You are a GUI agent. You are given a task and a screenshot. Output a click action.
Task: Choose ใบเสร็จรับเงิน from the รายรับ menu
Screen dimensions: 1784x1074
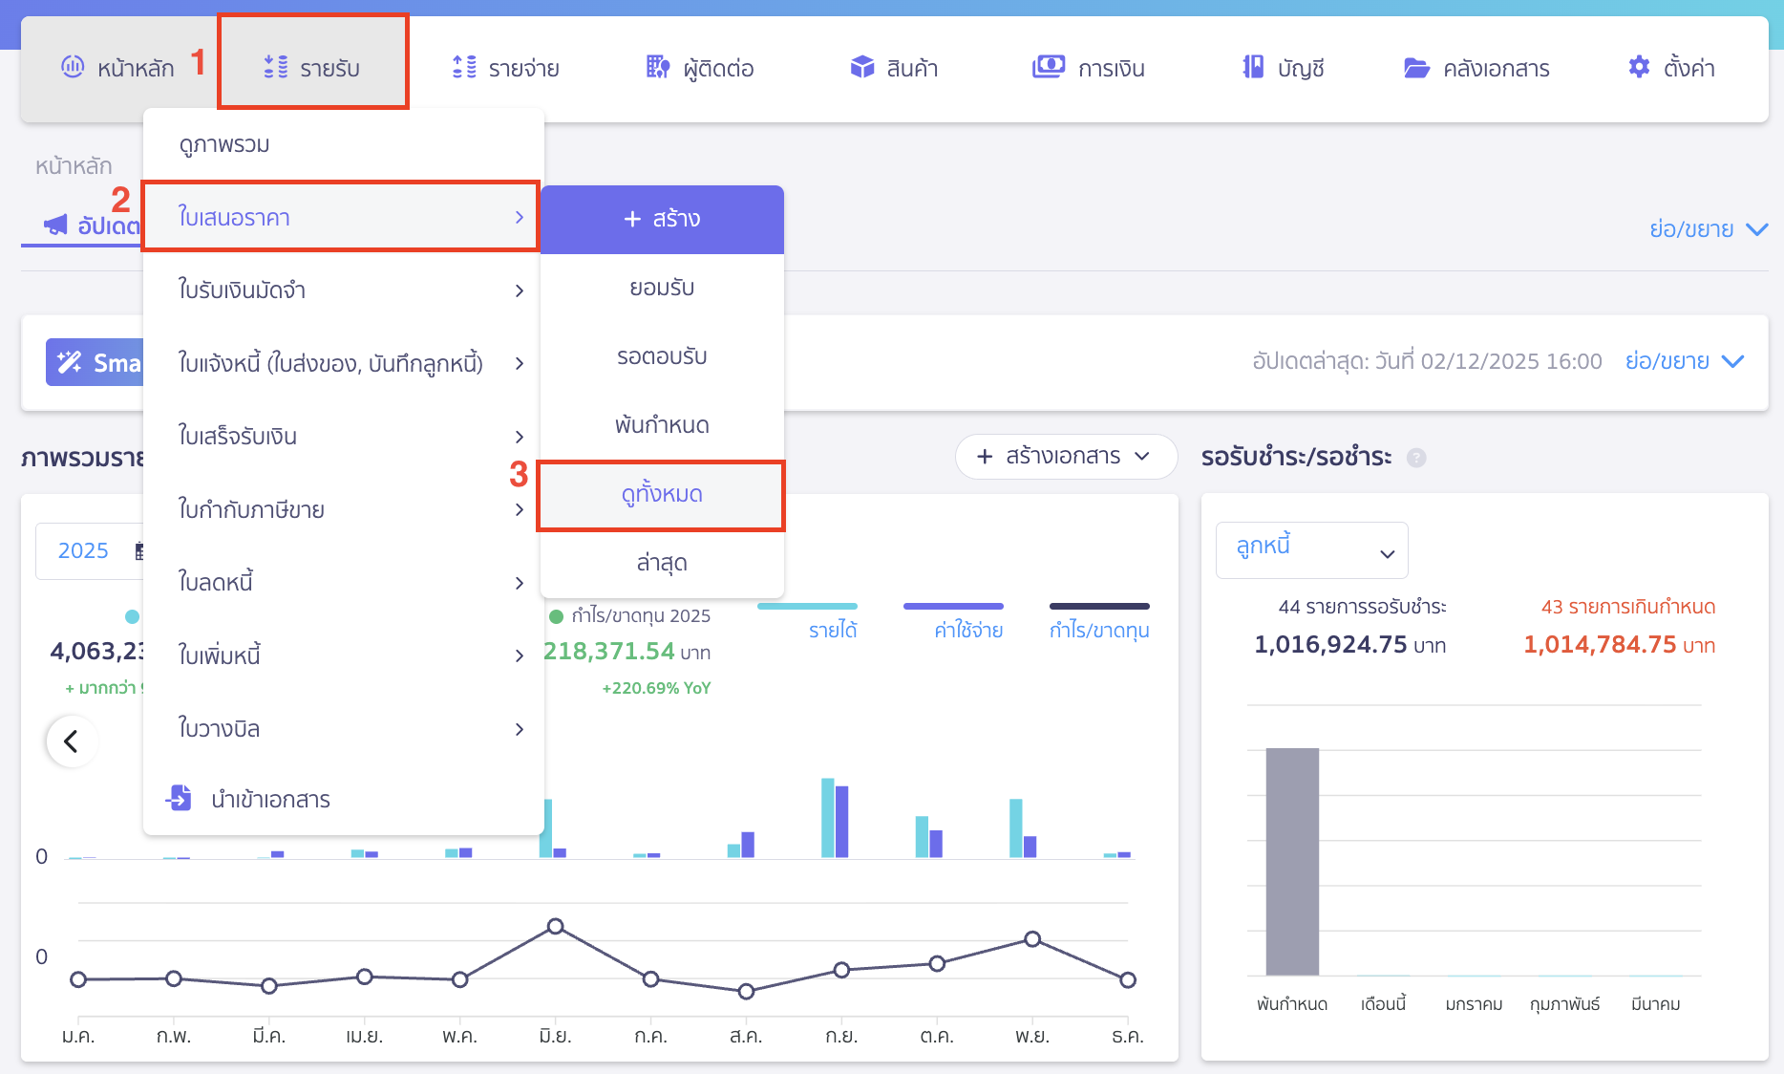click(x=238, y=437)
